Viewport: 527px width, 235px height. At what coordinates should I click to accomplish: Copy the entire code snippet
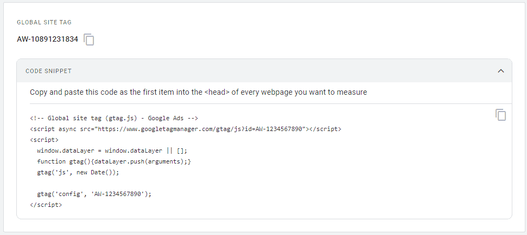click(x=500, y=115)
